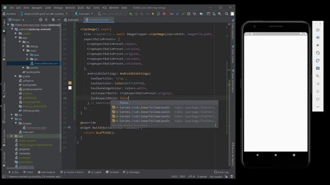Screen dimensions: 330x185
Task: Collapse all in project panel icon
Action: pyautogui.click(x=46, y=20)
